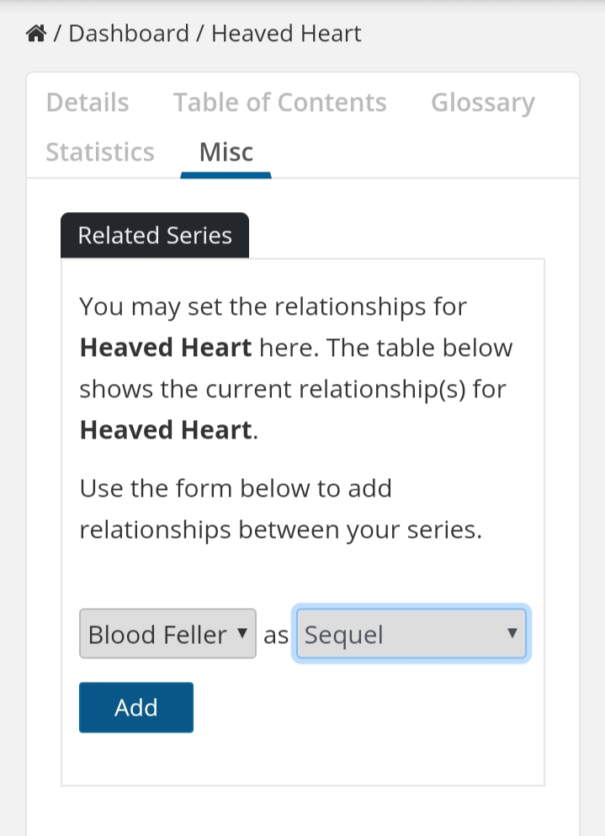Select the Glossary tab

pyautogui.click(x=482, y=103)
